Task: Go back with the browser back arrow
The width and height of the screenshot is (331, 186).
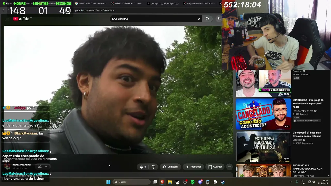Action: [3, 10]
